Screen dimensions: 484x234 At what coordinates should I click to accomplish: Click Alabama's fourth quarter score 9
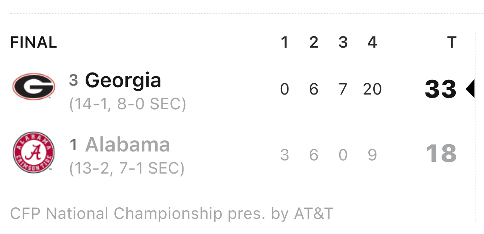[372, 155]
